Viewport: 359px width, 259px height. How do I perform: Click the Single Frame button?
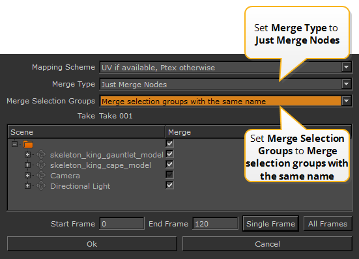click(270, 224)
